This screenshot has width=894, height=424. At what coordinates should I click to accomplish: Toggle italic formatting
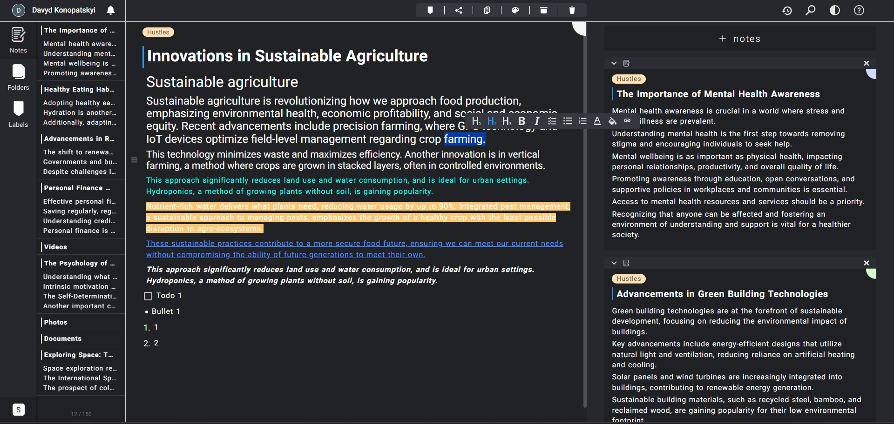pyautogui.click(x=537, y=121)
